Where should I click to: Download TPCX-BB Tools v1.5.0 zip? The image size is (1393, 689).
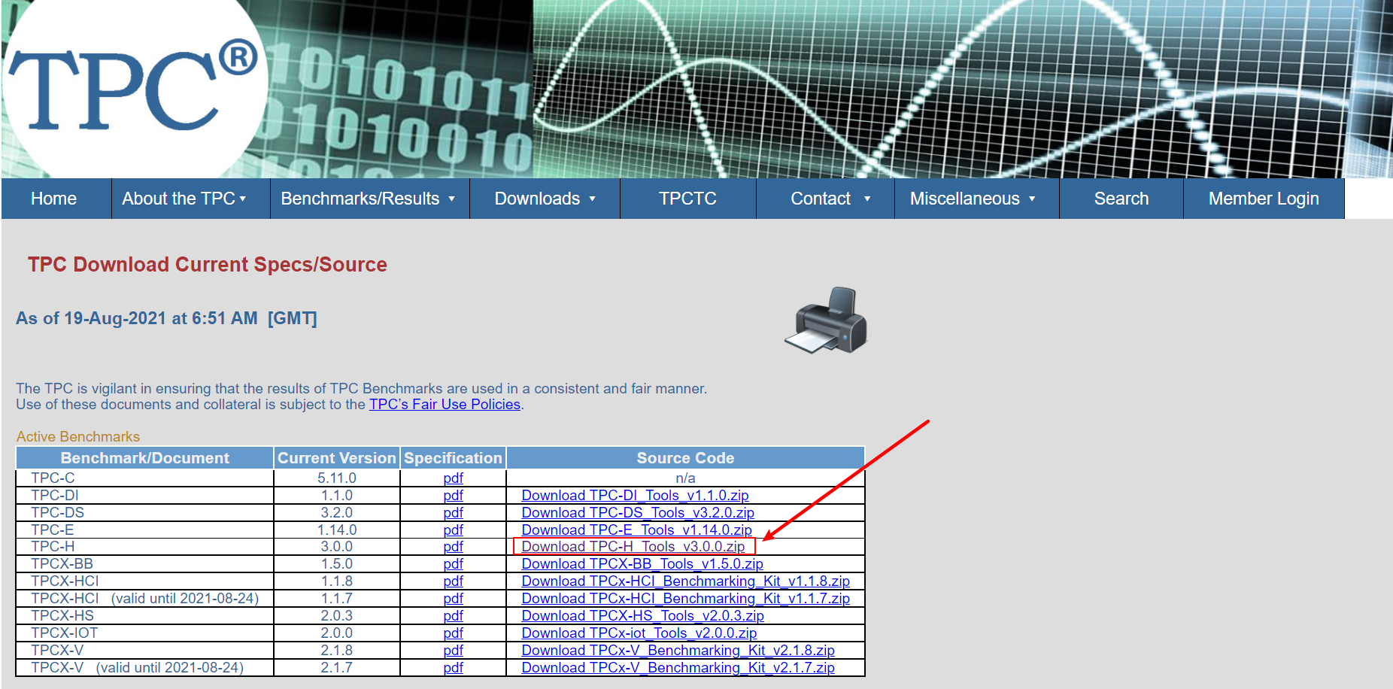coord(642,564)
